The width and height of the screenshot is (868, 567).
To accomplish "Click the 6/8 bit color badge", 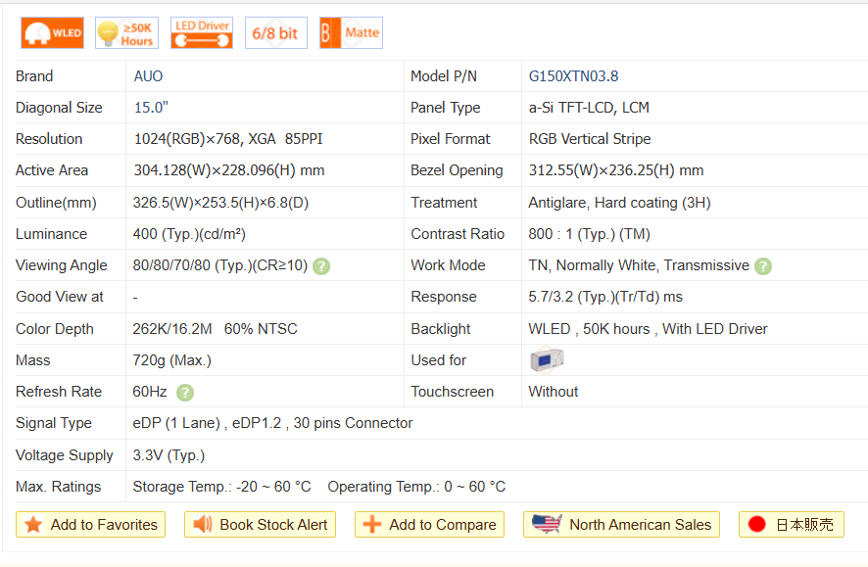I will tap(275, 33).
